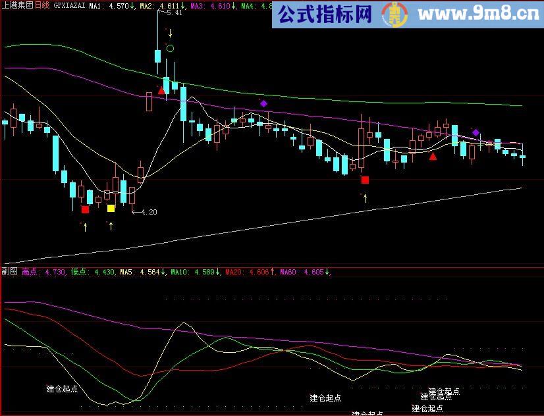Click the leftmost 建仓起点 annotation
This screenshot has height=416, width=544.
pyautogui.click(x=62, y=388)
